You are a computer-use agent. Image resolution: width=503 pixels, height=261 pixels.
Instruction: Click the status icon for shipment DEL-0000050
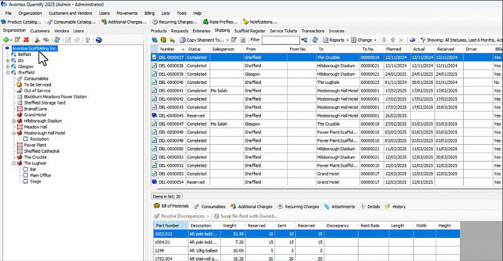(x=154, y=149)
